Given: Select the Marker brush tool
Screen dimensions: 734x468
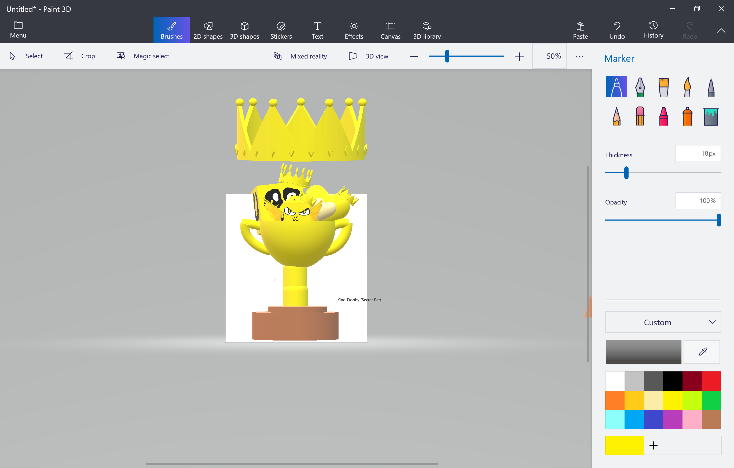Looking at the screenshot, I should tap(617, 87).
